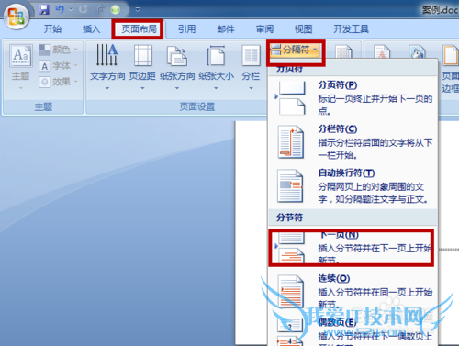Click the line numbers icon next to 分隔符
This screenshot has width=459, height=346.
[x=343, y=51]
